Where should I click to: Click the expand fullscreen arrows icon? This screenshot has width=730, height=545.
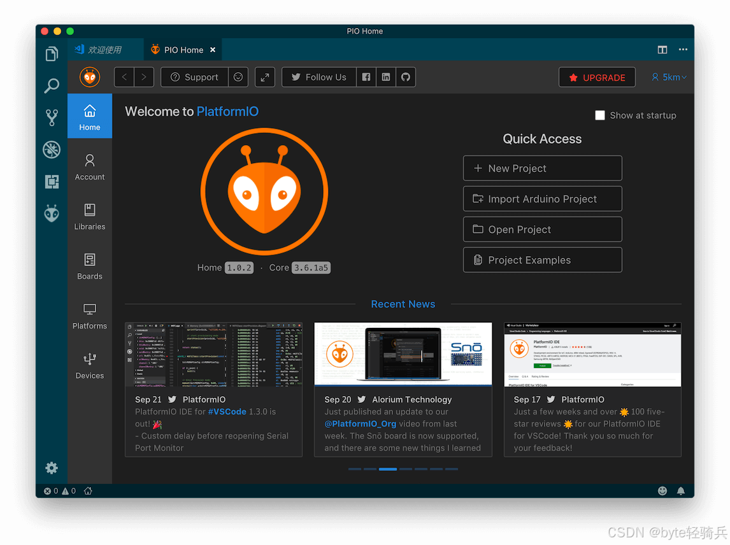[x=265, y=77]
